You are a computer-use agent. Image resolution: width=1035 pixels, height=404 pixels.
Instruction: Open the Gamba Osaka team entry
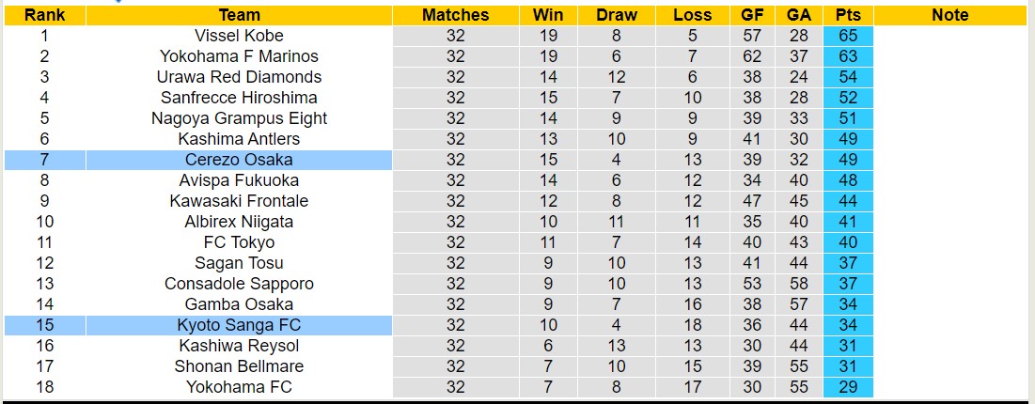[x=239, y=304]
